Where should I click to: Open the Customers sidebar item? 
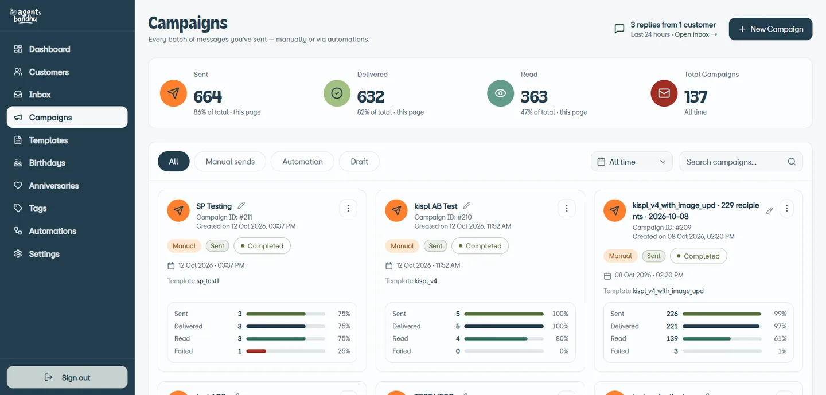tap(67, 72)
